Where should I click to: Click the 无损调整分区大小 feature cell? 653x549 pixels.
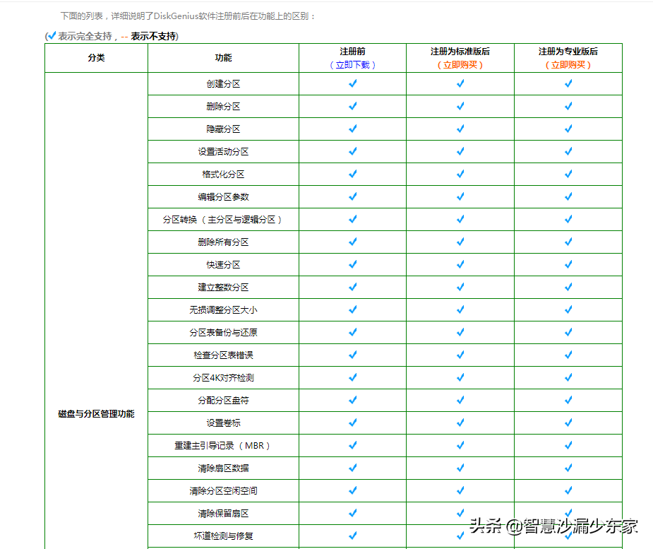pos(223,310)
